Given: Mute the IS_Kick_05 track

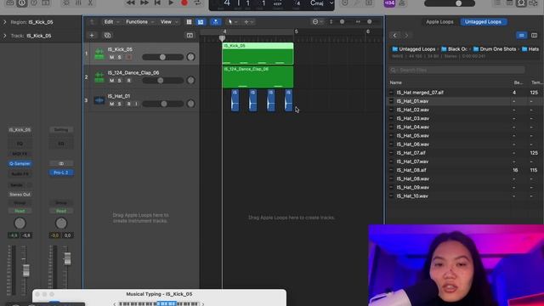Looking at the screenshot, I should 111,57.
